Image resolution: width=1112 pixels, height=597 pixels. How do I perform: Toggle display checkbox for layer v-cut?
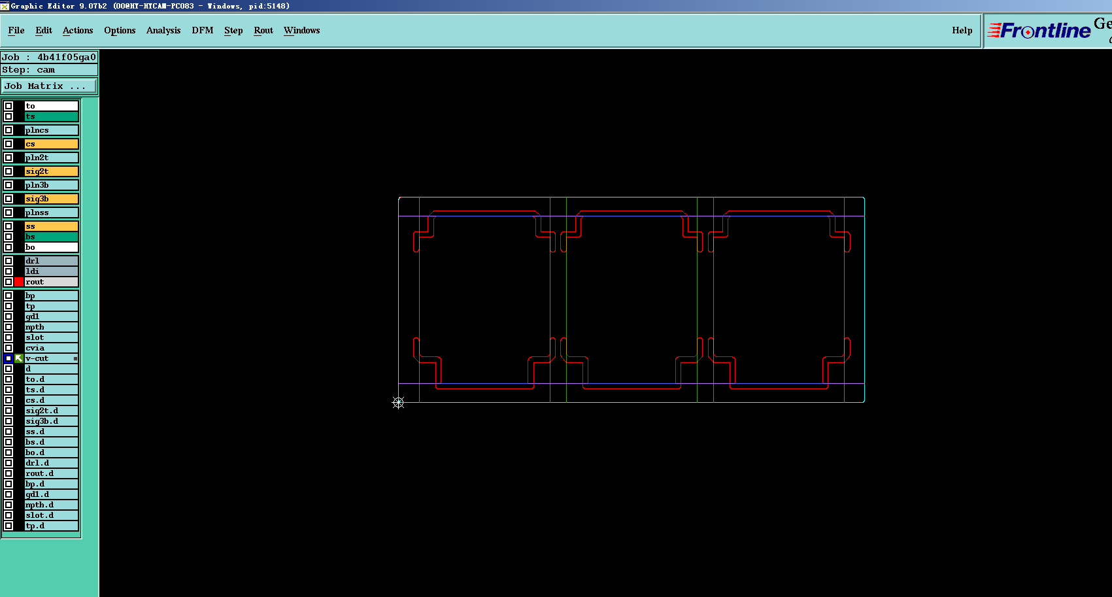[x=8, y=358]
